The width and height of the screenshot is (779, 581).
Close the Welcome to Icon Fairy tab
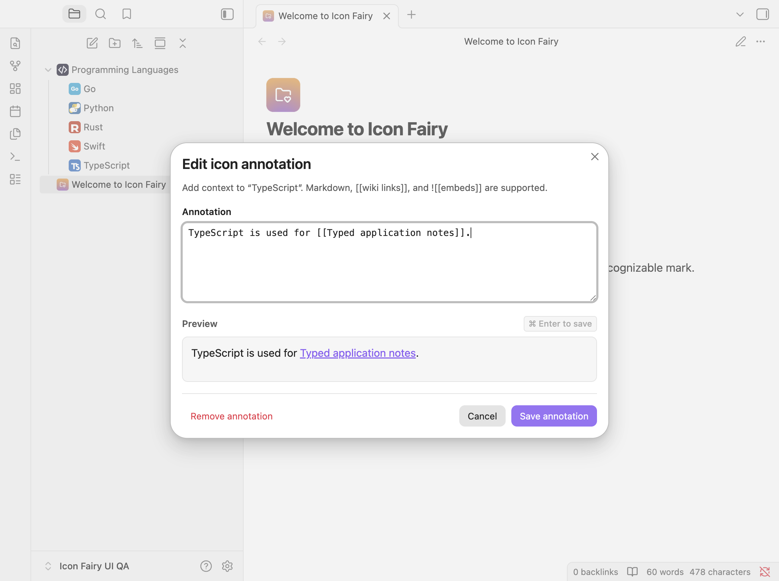387,16
